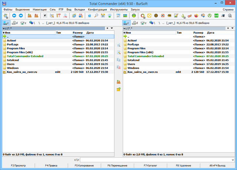Screen dimensions: 237x170
Task: Open left panel directory history dropdown arrow
Action: pyautogui.click(x=112, y=28)
